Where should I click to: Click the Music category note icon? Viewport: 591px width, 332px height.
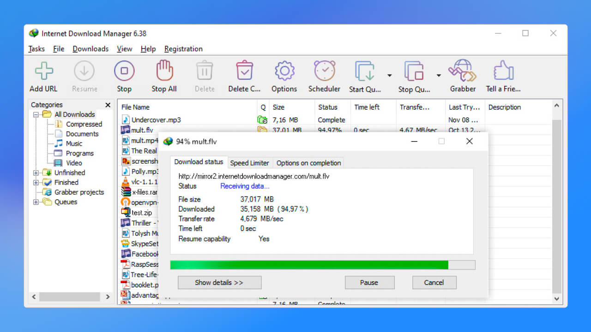(59, 143)
